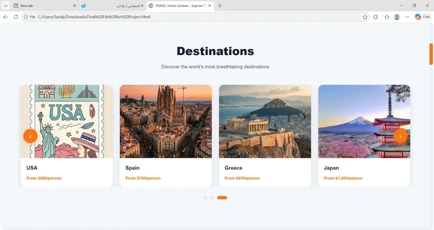
Task: Select the second carousel pagination dot
Action: (x=212, y=198)
